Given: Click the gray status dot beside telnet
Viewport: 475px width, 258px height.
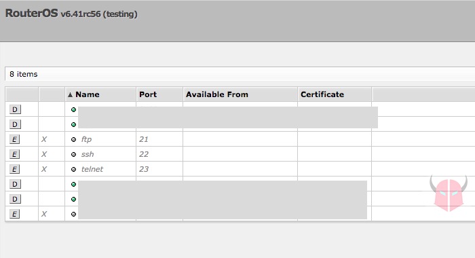Looking at the screenshot, I should click(73, 169).
